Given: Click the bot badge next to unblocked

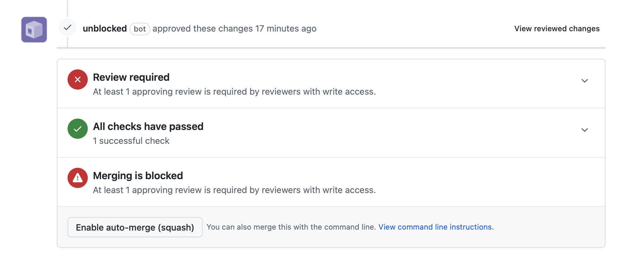Looking at the screenshot, I should click(140, 29).
